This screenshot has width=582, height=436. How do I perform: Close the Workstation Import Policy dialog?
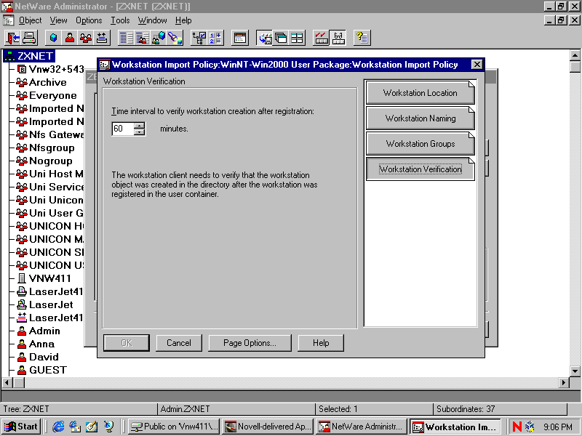[x=477, y=65]
